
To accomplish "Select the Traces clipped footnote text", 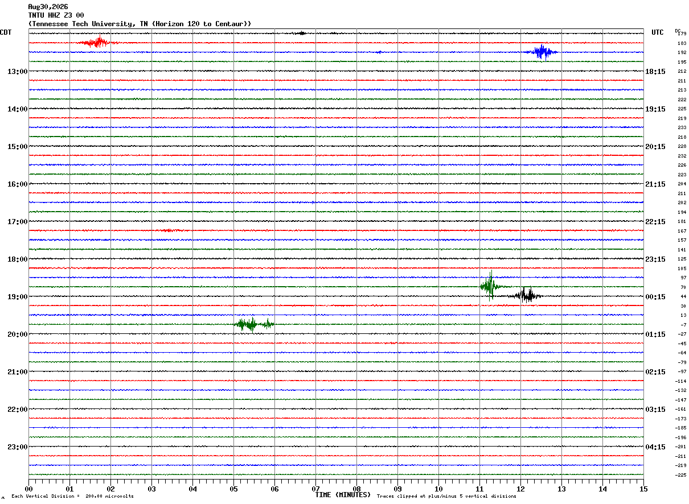I will (446, 497).
